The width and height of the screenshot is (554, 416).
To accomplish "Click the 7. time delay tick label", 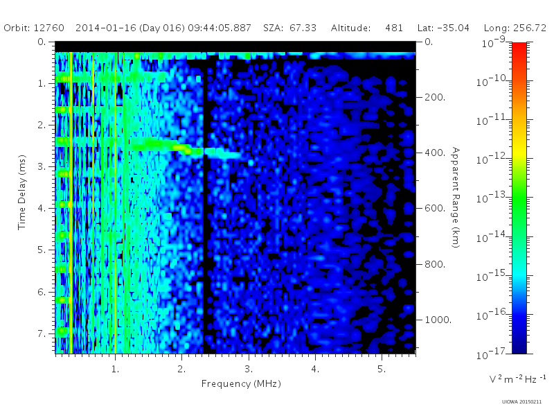I will click(x=42, y=333).
